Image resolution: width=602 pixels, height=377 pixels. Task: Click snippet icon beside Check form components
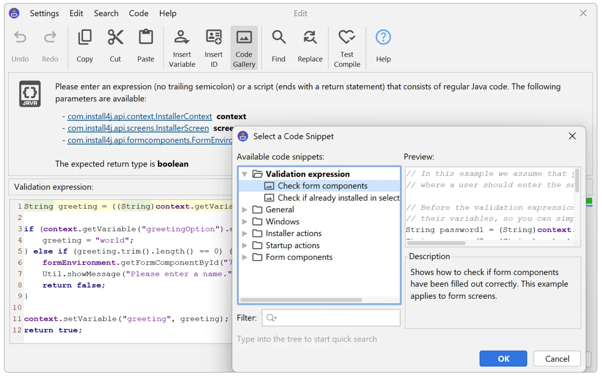[x=269, y=186]
